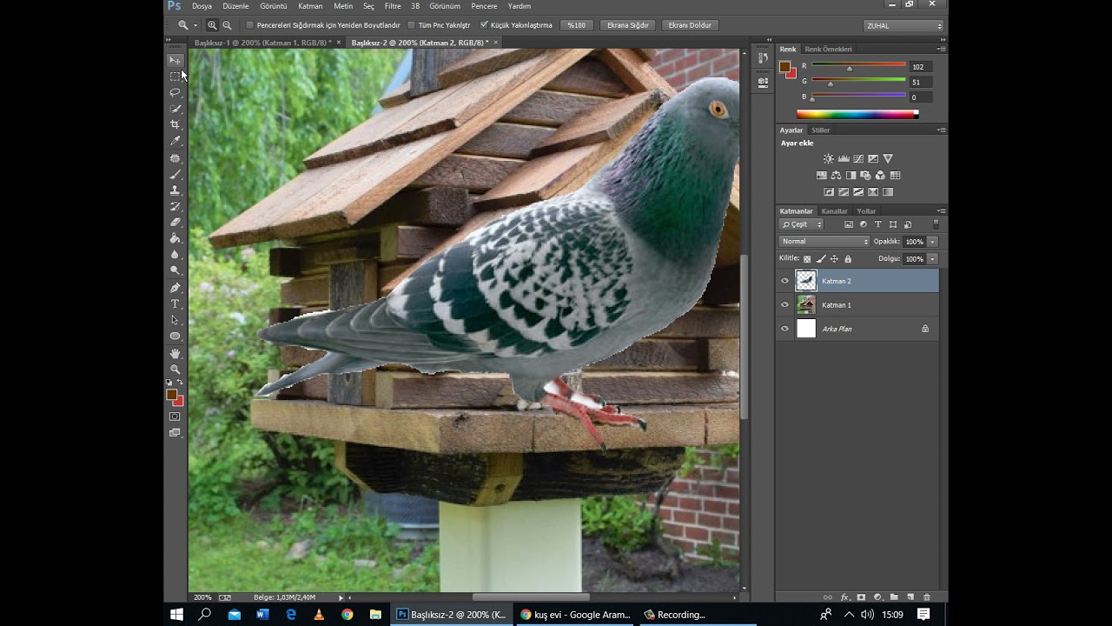Click the Katman 1 layer thumbnail
This screenshot has width=1112, height=626.
coord(806,304)
